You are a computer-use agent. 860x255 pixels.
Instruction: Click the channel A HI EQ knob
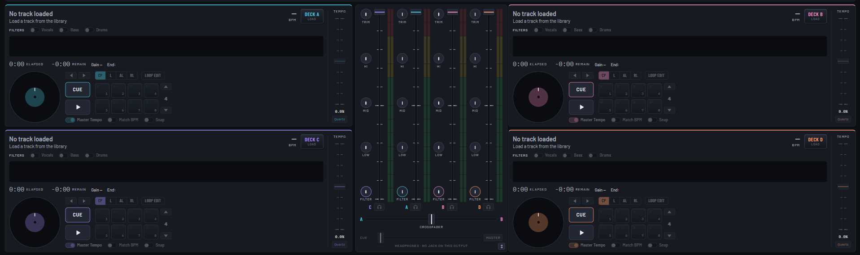[402, 59]
